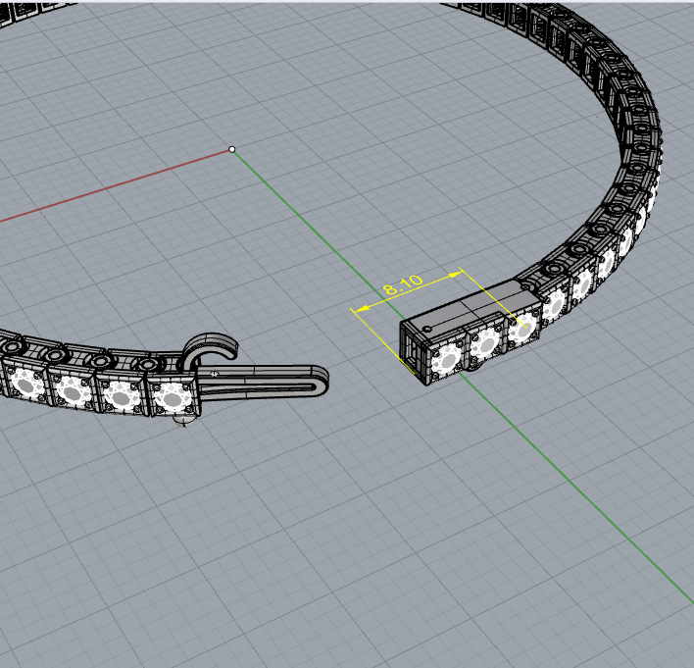Select the 8.10 dimension text
The image size is (694, 668).
(403, 285)
